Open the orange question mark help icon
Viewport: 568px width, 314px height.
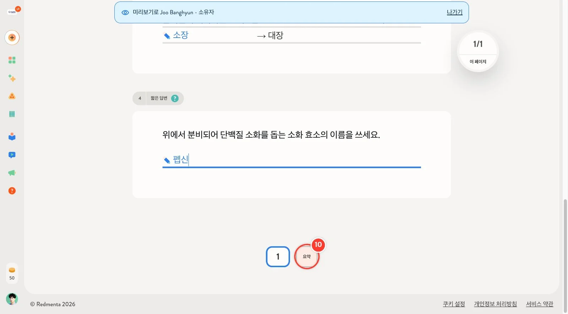[x=12, y=191]
